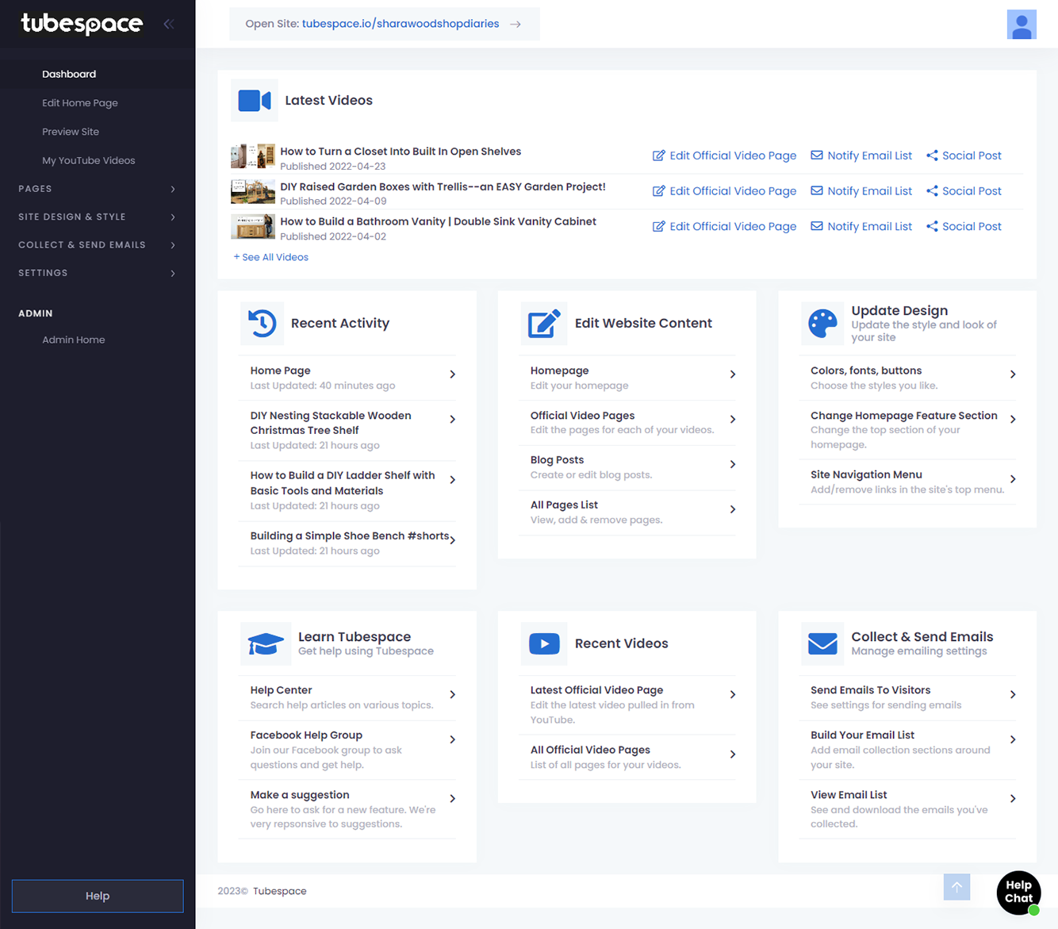Open Homepage edit row chevron
The height and width of the screenshot is (929, 1058).
click(733, 374)
